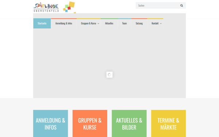Open the Team menu item
Screen dimensions: 219x137
[124, 23]
